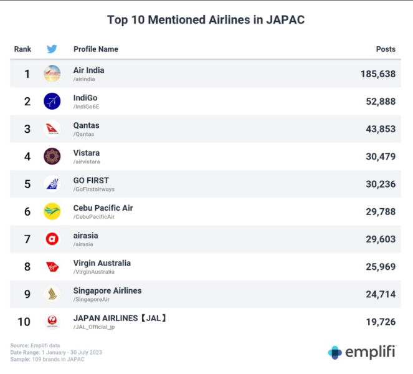
Task: Click the Virgin Australia logo
Action: click(x=52, y=267)
